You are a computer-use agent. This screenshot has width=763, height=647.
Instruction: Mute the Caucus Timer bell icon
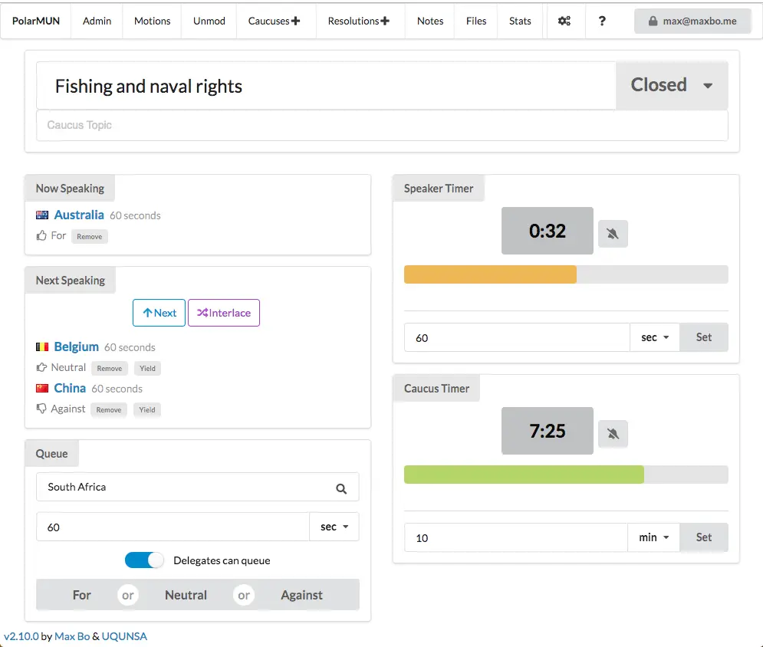point(612,433)
